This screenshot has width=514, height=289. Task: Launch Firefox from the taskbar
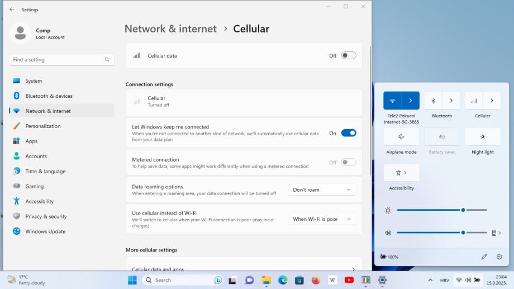(316, 280)
